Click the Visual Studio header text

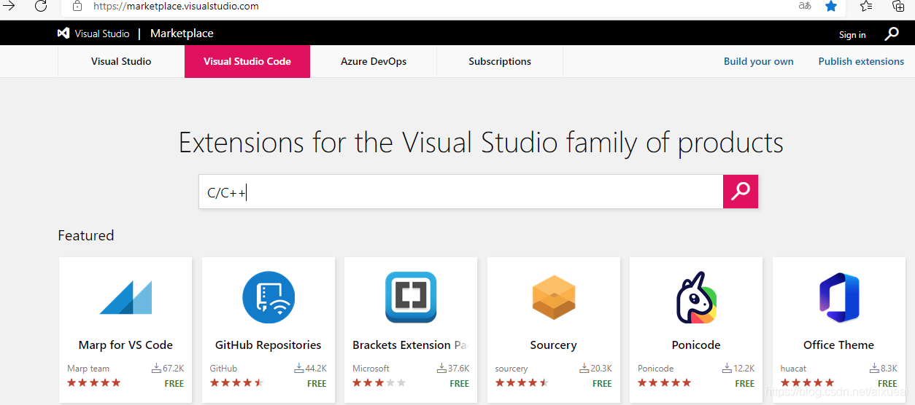pos(102,34)
